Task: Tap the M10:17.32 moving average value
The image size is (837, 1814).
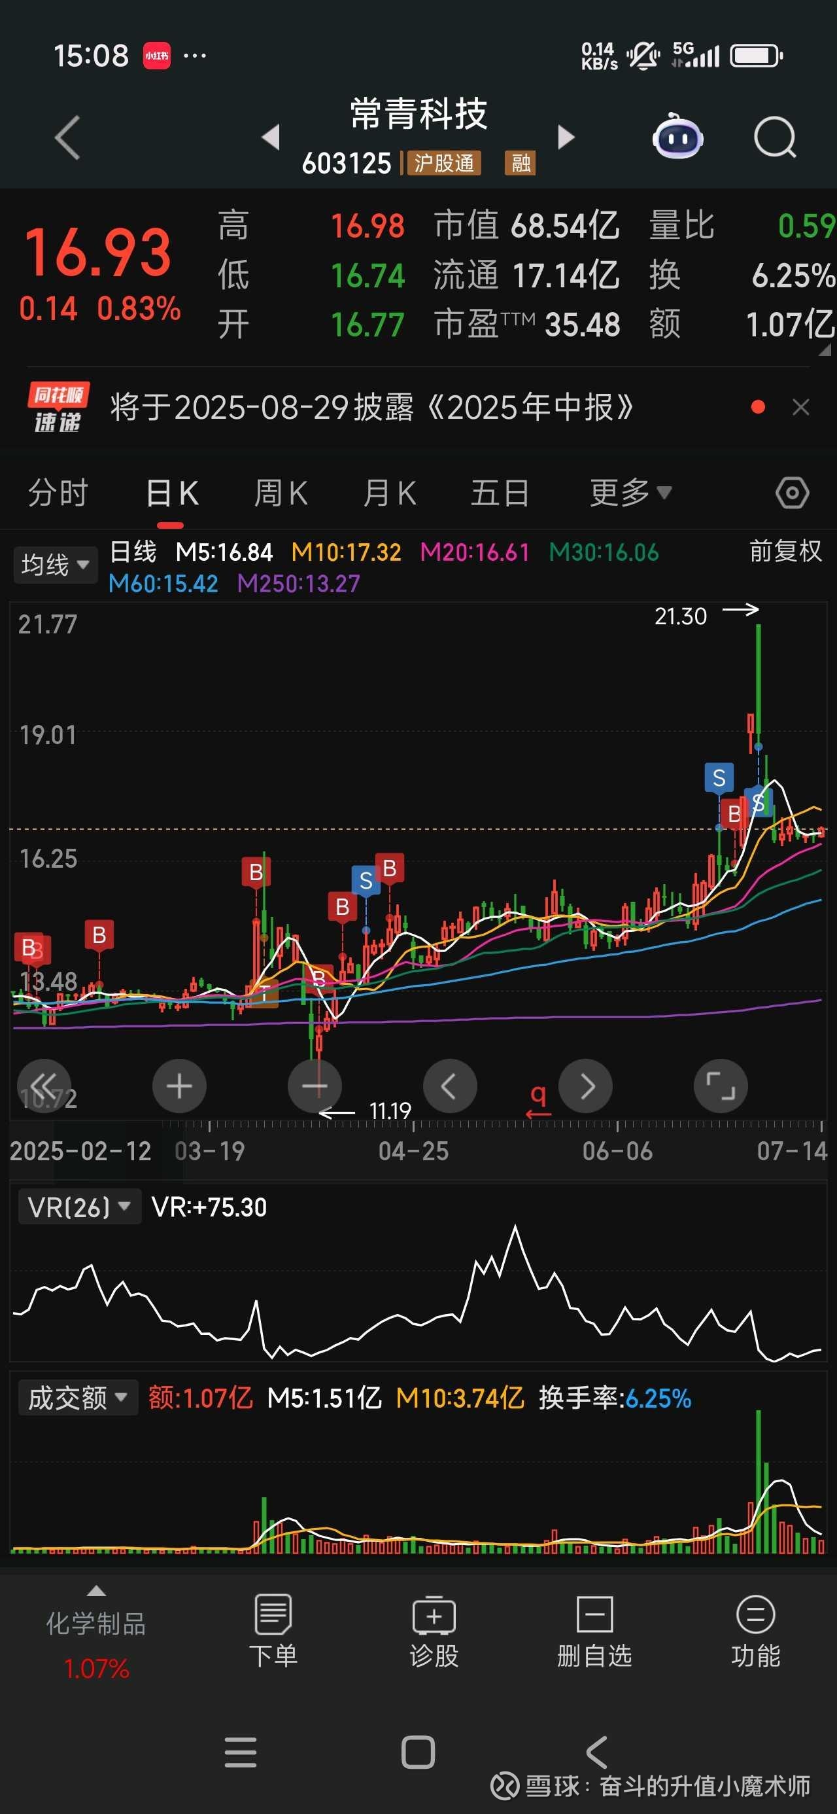Action: pos(347,552)
